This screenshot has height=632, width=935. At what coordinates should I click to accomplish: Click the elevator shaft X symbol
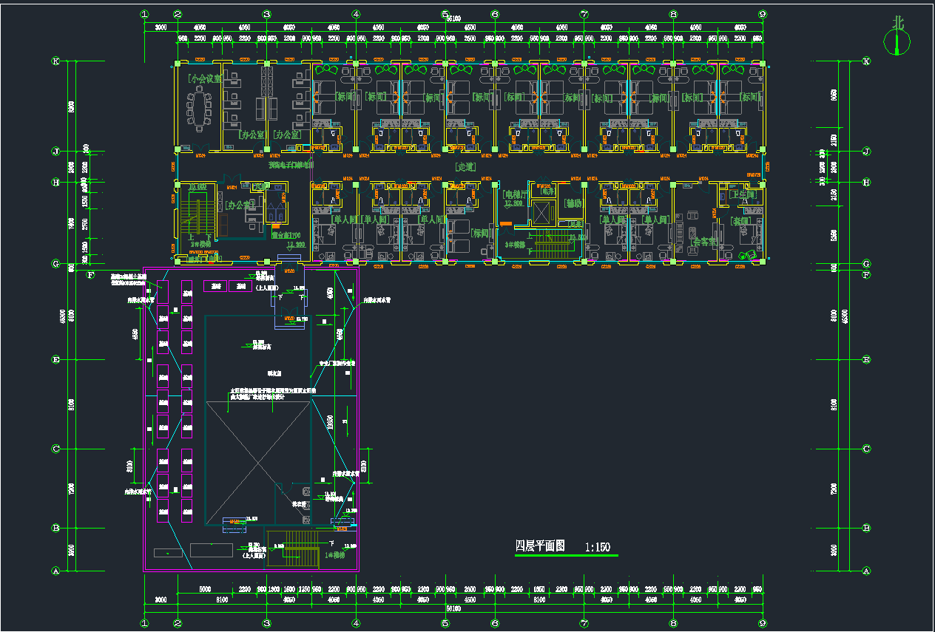pos(541,212)
